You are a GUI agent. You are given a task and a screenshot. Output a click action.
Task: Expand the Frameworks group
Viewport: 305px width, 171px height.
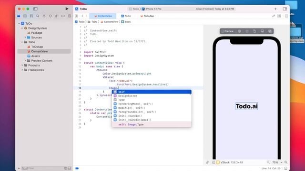22,70
